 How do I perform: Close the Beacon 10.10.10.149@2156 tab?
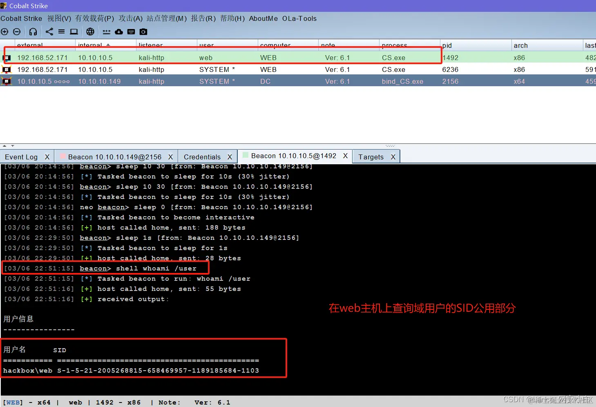[x=170, y=157]
